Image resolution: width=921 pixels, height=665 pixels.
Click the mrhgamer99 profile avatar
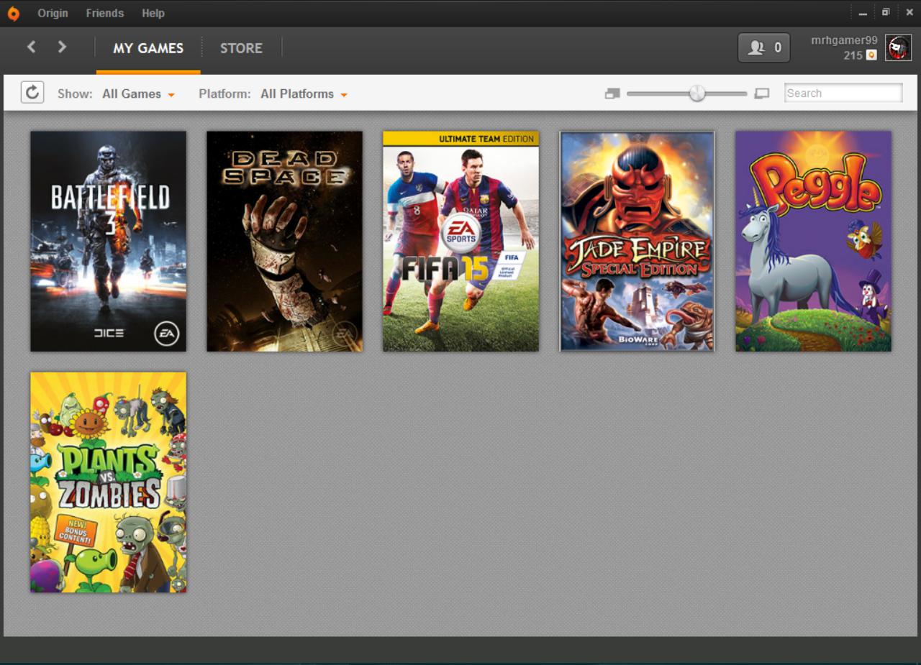click(x=898, y=48)
